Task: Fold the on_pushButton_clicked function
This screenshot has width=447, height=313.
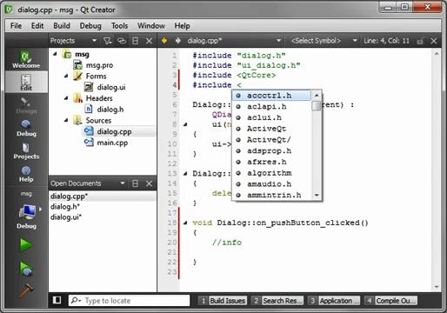Action: click(x=185, y=223)
